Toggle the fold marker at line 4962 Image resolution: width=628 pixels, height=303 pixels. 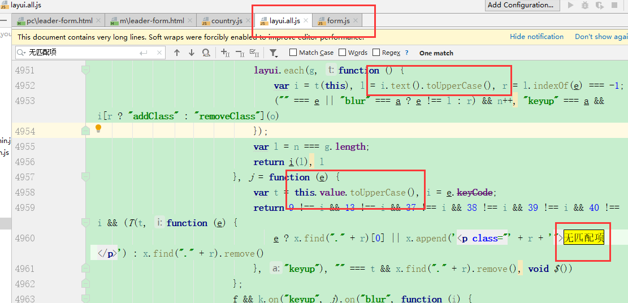85,283
